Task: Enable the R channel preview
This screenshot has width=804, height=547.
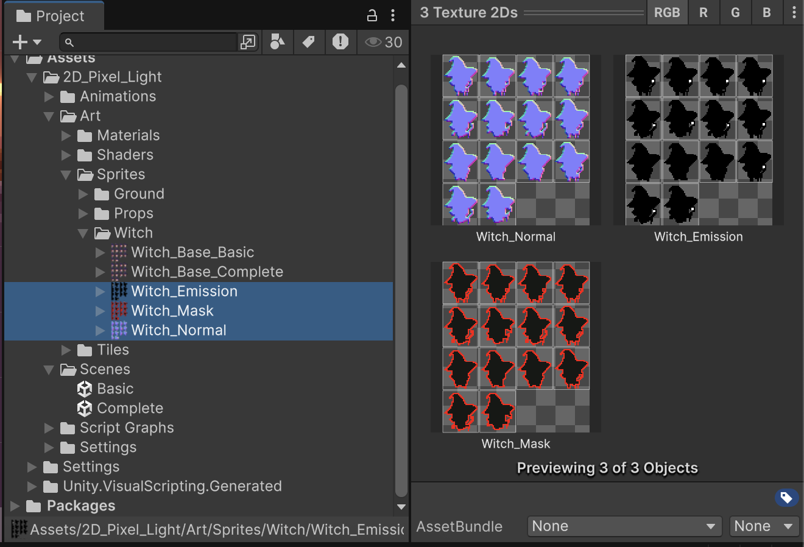Action: click(703, 13)
